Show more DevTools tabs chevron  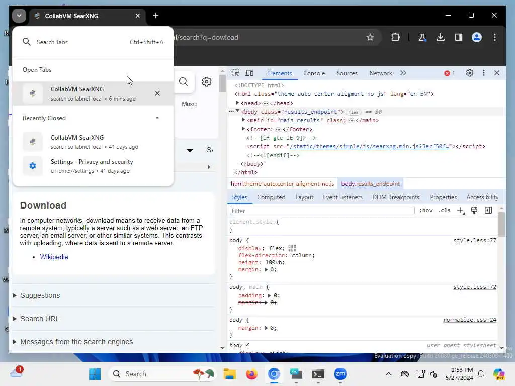click(403, 73)
